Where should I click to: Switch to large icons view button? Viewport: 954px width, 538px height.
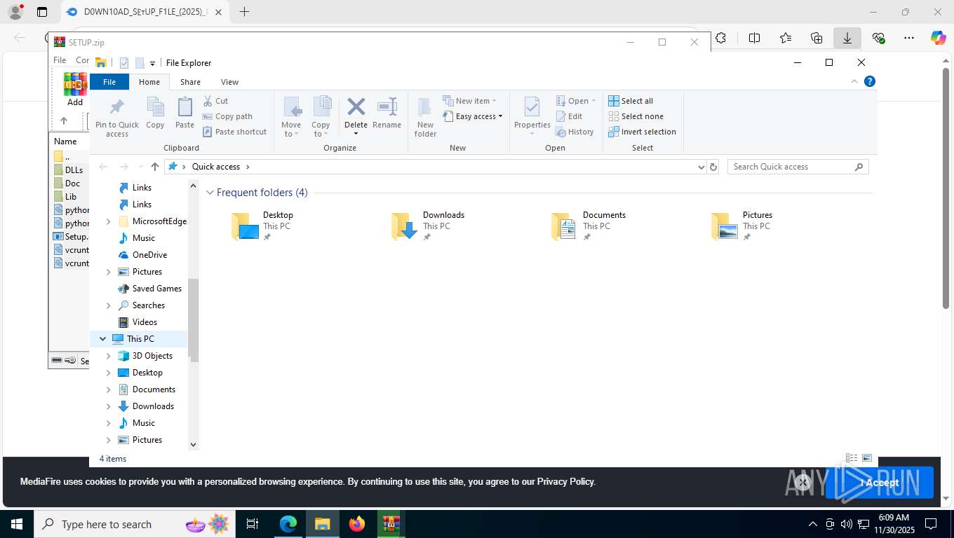click(x=867, y=458)
